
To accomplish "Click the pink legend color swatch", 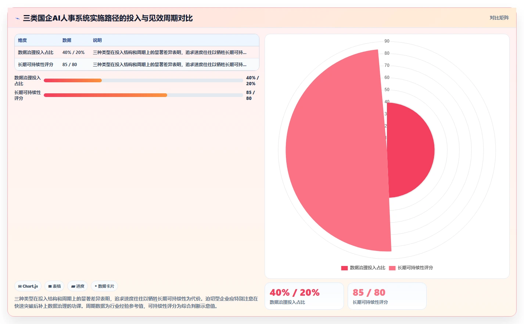I will (392, 268).
